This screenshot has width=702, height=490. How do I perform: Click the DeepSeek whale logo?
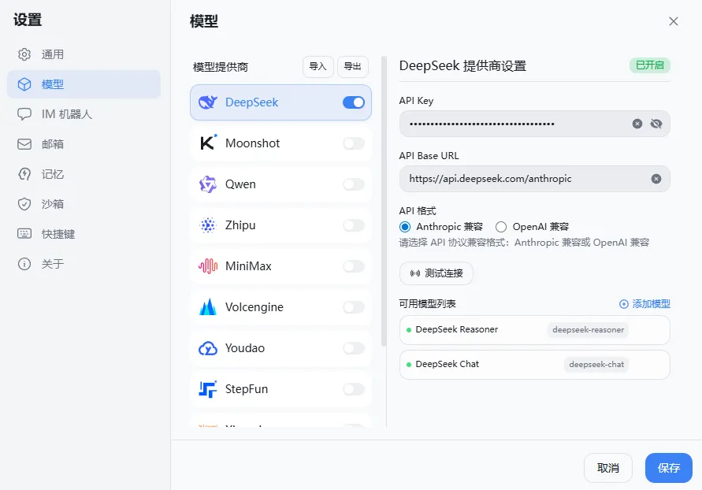tap(208, 102)
